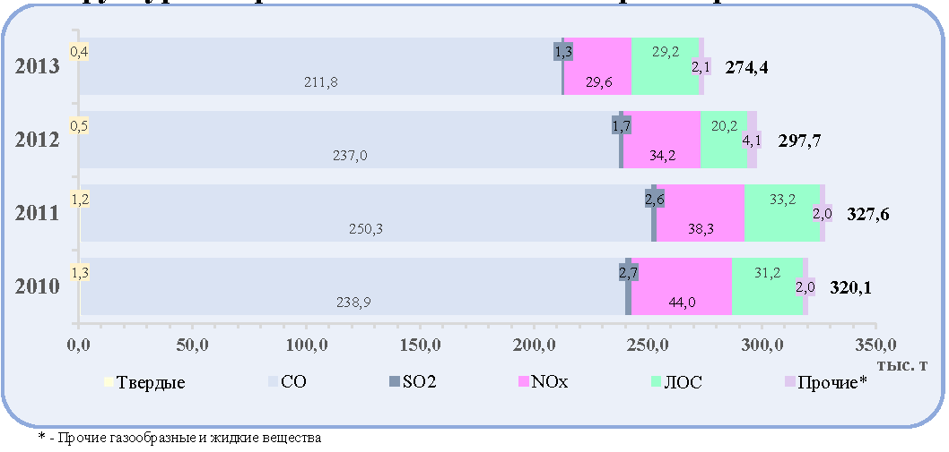Click the 2011 Твердые label 1,2

80,199
